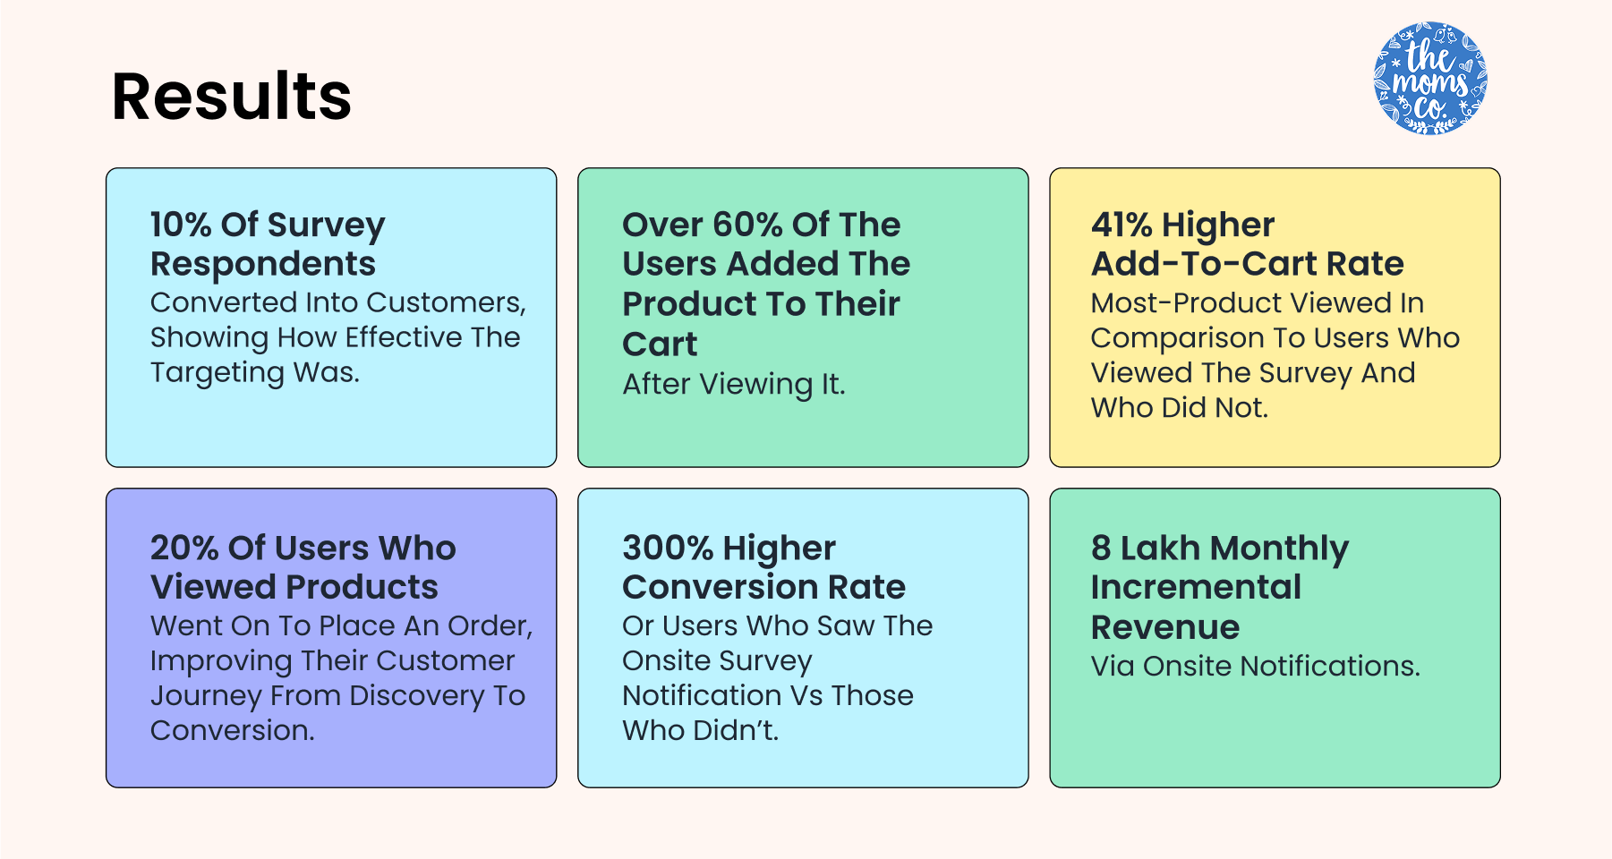
Task: Click the Results page heading
Action: [x=231, y=97]
